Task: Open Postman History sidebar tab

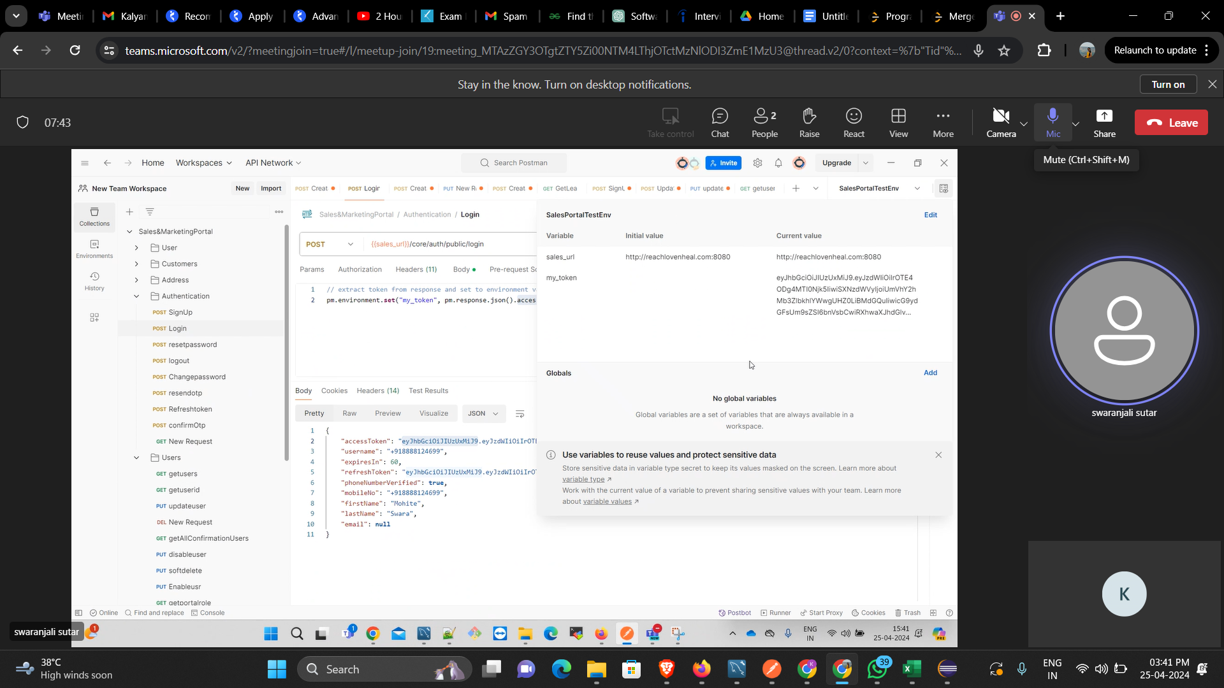Action: click(x=94, y=282)
